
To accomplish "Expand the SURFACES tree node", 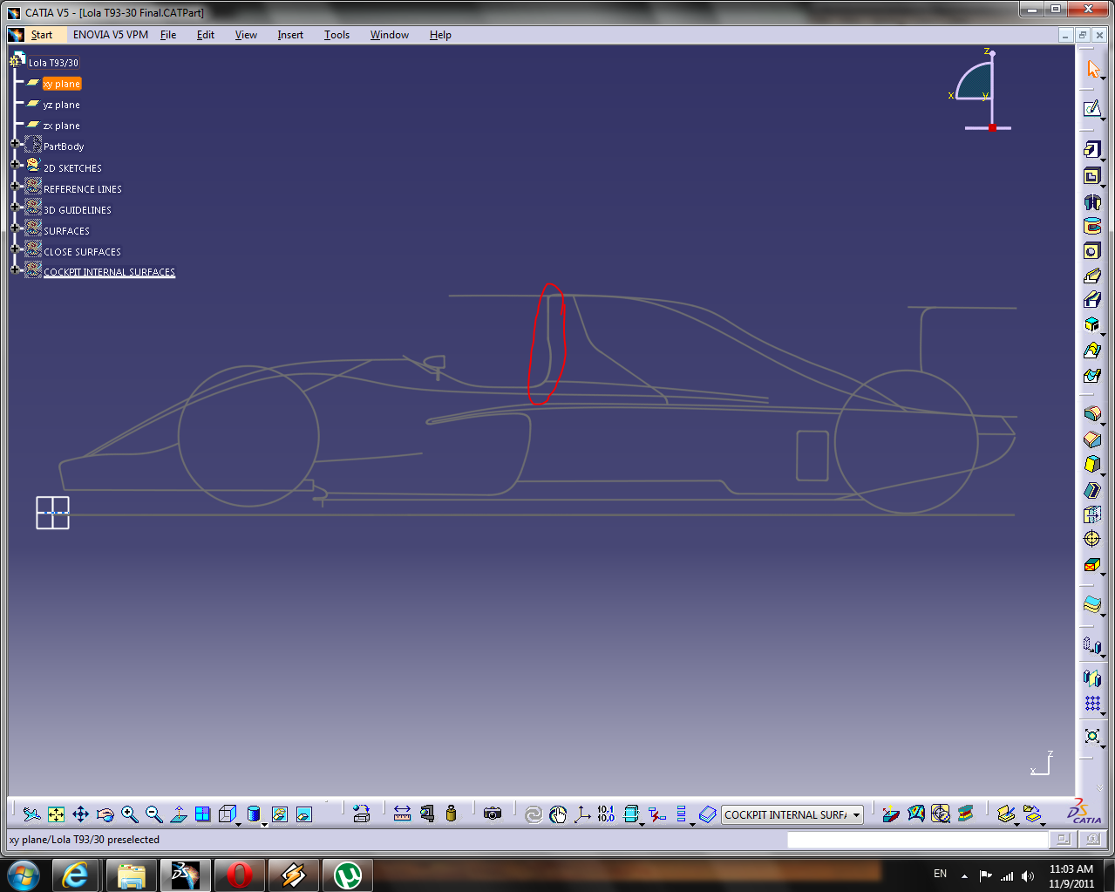I will click(15, 228).
